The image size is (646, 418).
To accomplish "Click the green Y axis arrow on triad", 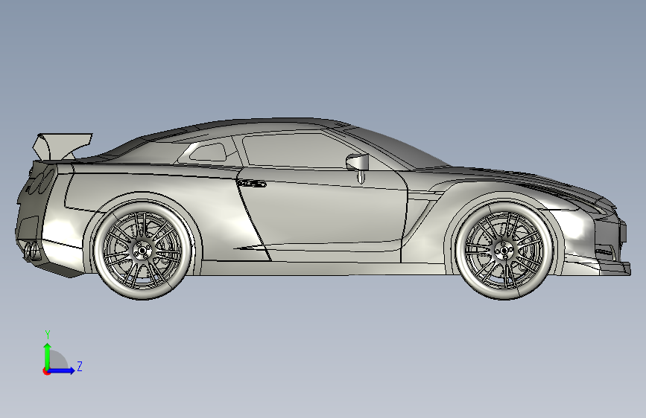I will click(48, 356).
